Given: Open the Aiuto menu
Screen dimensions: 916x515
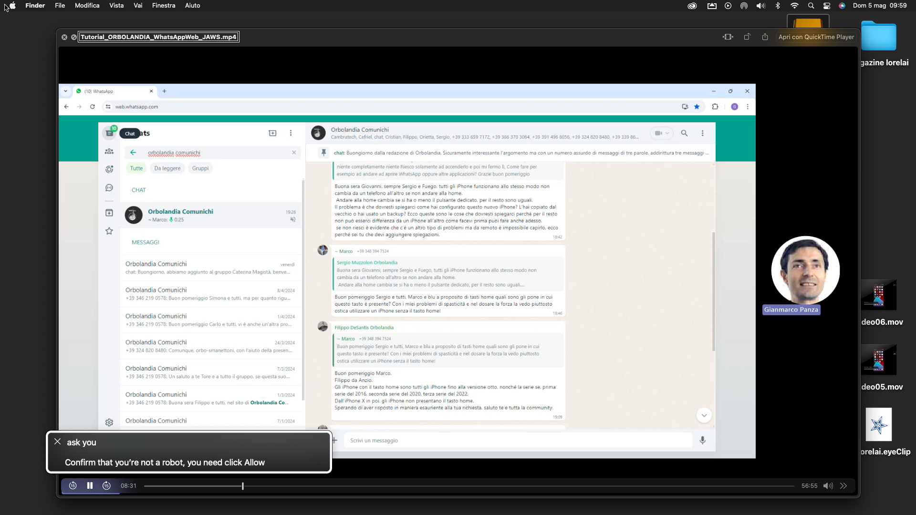Looking at the screenshot, I should [x=192, y=6].
